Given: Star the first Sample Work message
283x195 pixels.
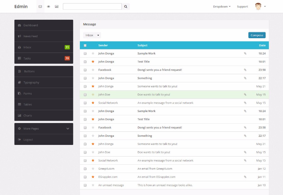Looking at the screenshot, I should coord(93,54).
